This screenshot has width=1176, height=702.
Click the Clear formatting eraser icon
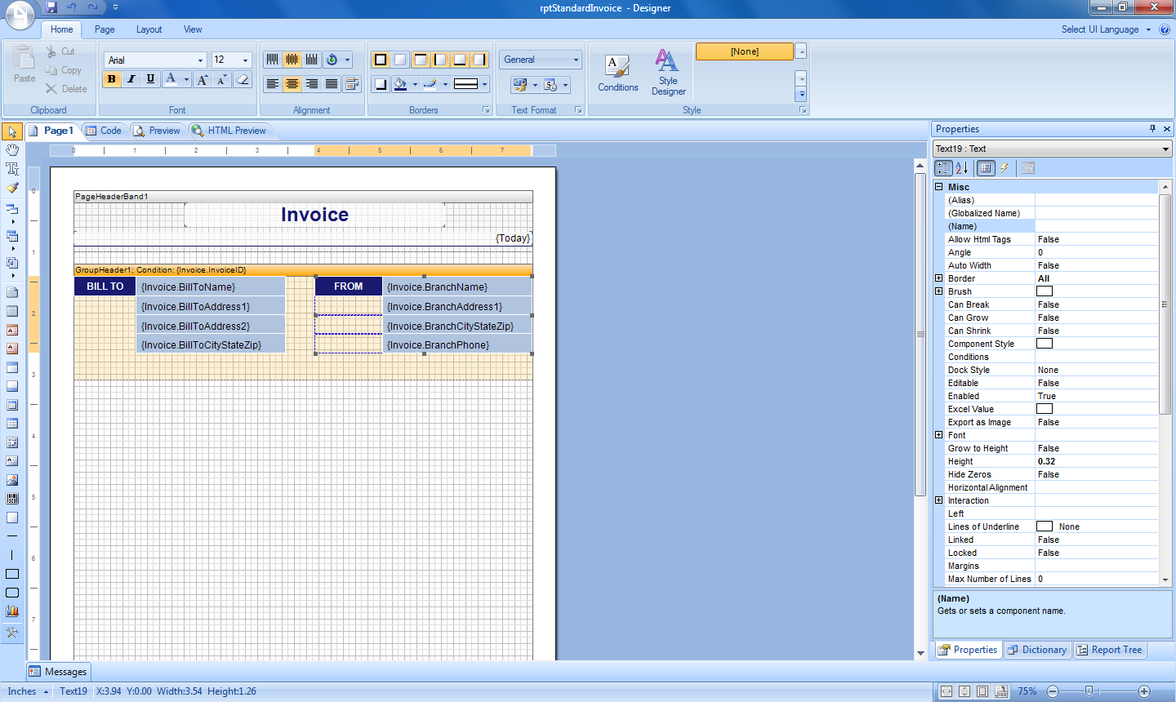pyautogui.click(x=243, y=79)
